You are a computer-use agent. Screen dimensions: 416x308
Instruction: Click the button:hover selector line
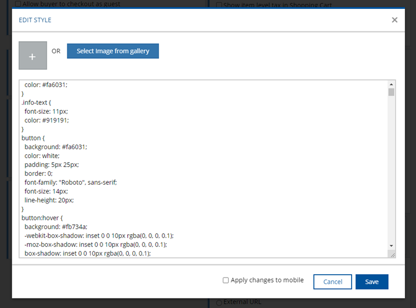pos(43,218)
